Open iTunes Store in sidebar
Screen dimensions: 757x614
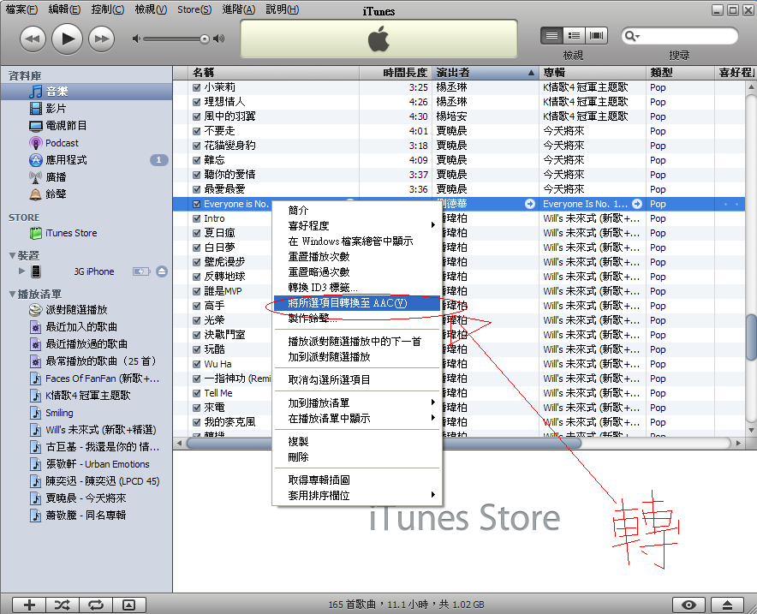71,233
